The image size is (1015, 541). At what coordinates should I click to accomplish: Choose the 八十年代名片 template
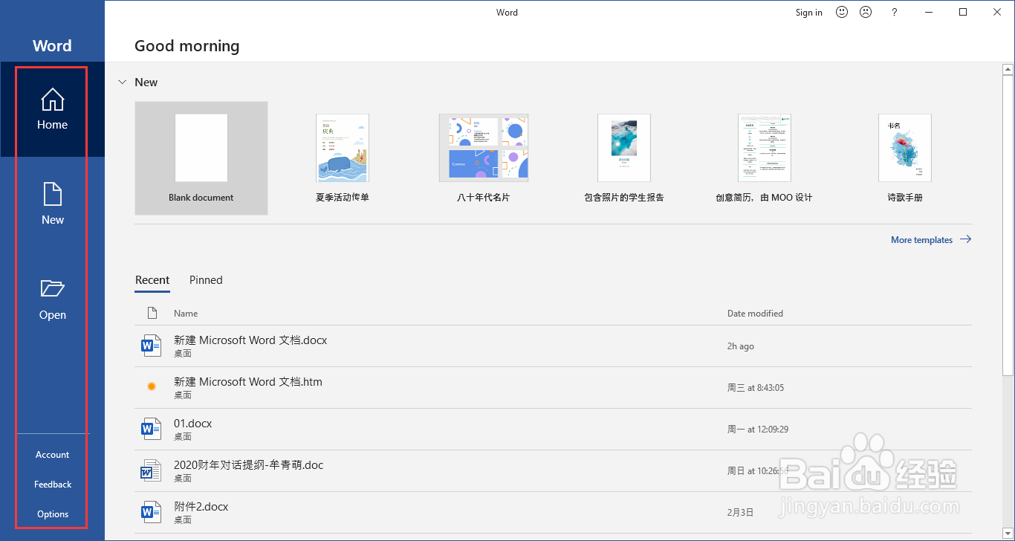[484, 158]
